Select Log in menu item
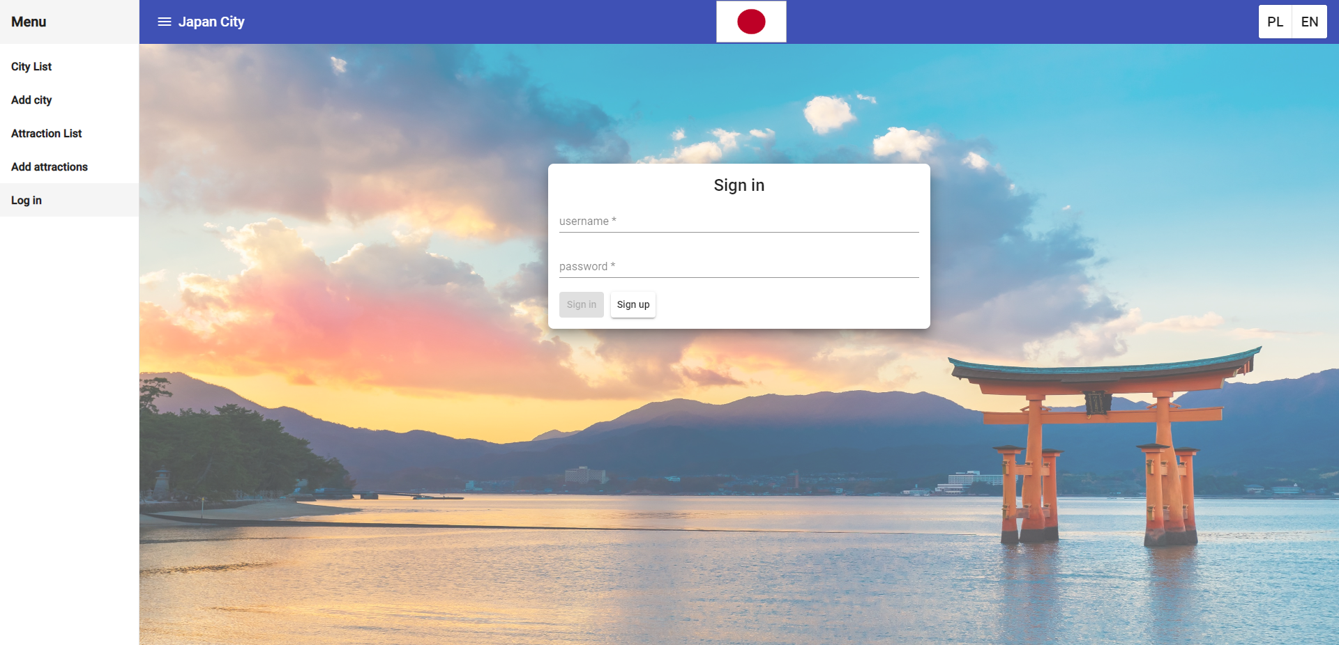1339x645 pixels. [x=70, y=200]
